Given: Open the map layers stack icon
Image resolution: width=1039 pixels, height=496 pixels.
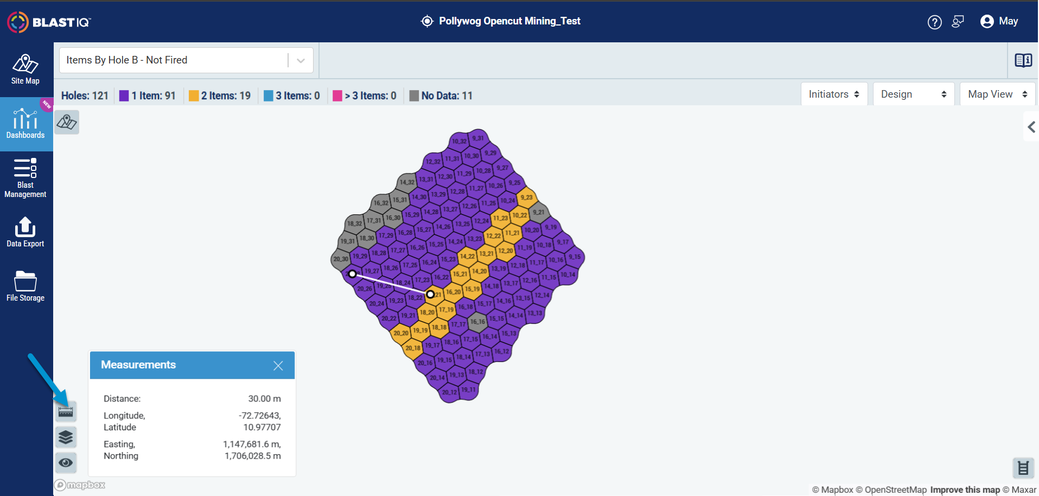Looking at the screenshot, I should (66, 437).
